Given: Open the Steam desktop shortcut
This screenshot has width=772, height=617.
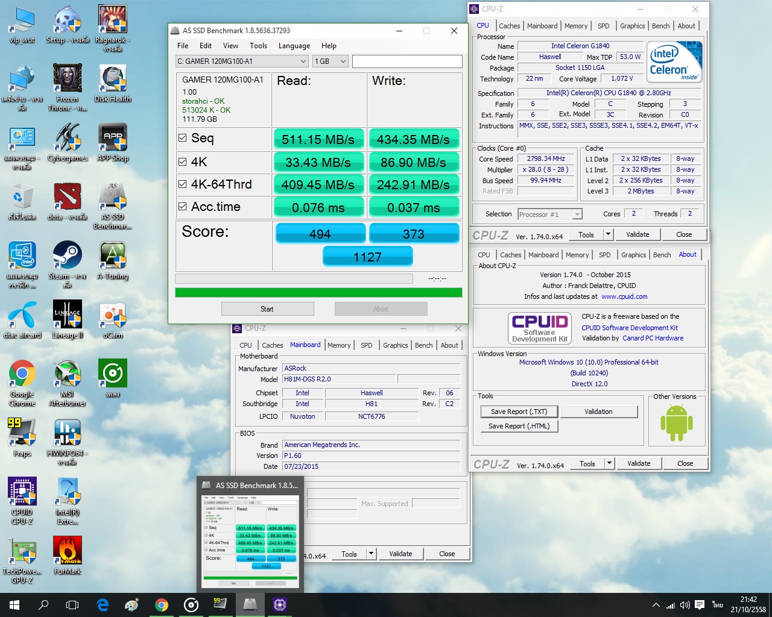Looking at the screenshot, I should point(68,256).
